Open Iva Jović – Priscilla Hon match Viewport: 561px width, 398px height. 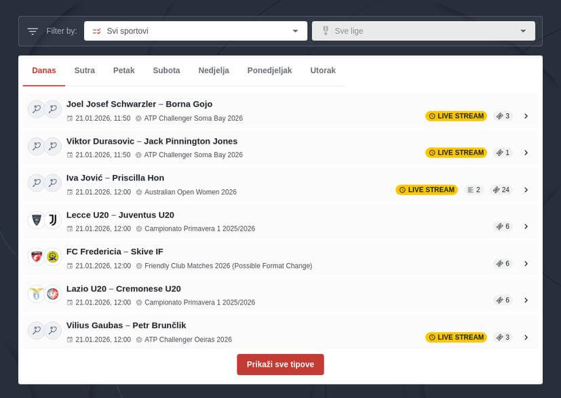coord(115,178)
